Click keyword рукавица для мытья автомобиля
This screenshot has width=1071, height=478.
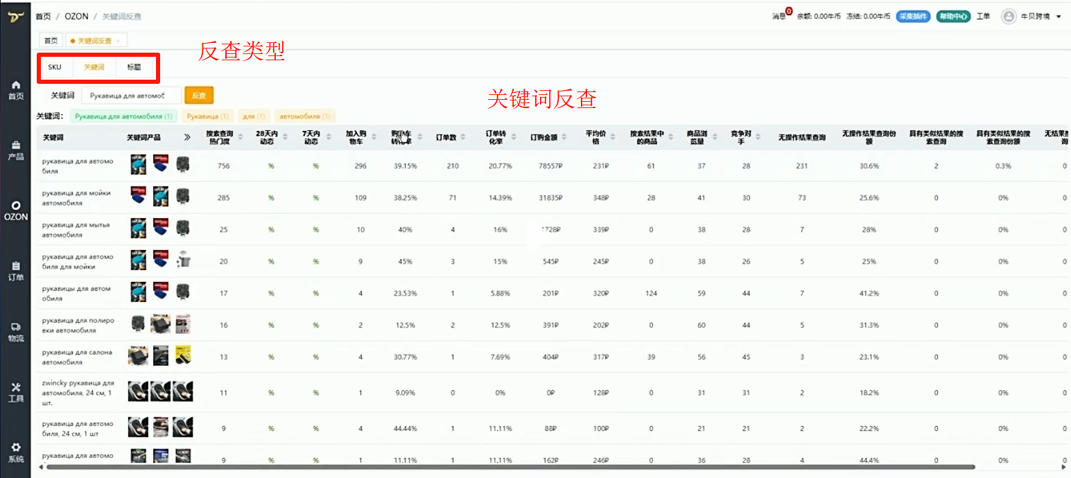click(76, 229)
